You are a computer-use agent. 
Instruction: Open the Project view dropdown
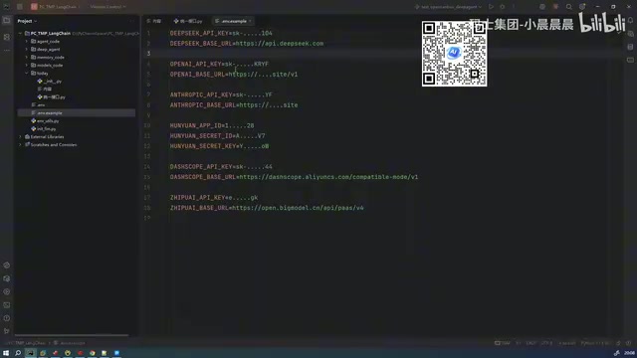point(27,21)
